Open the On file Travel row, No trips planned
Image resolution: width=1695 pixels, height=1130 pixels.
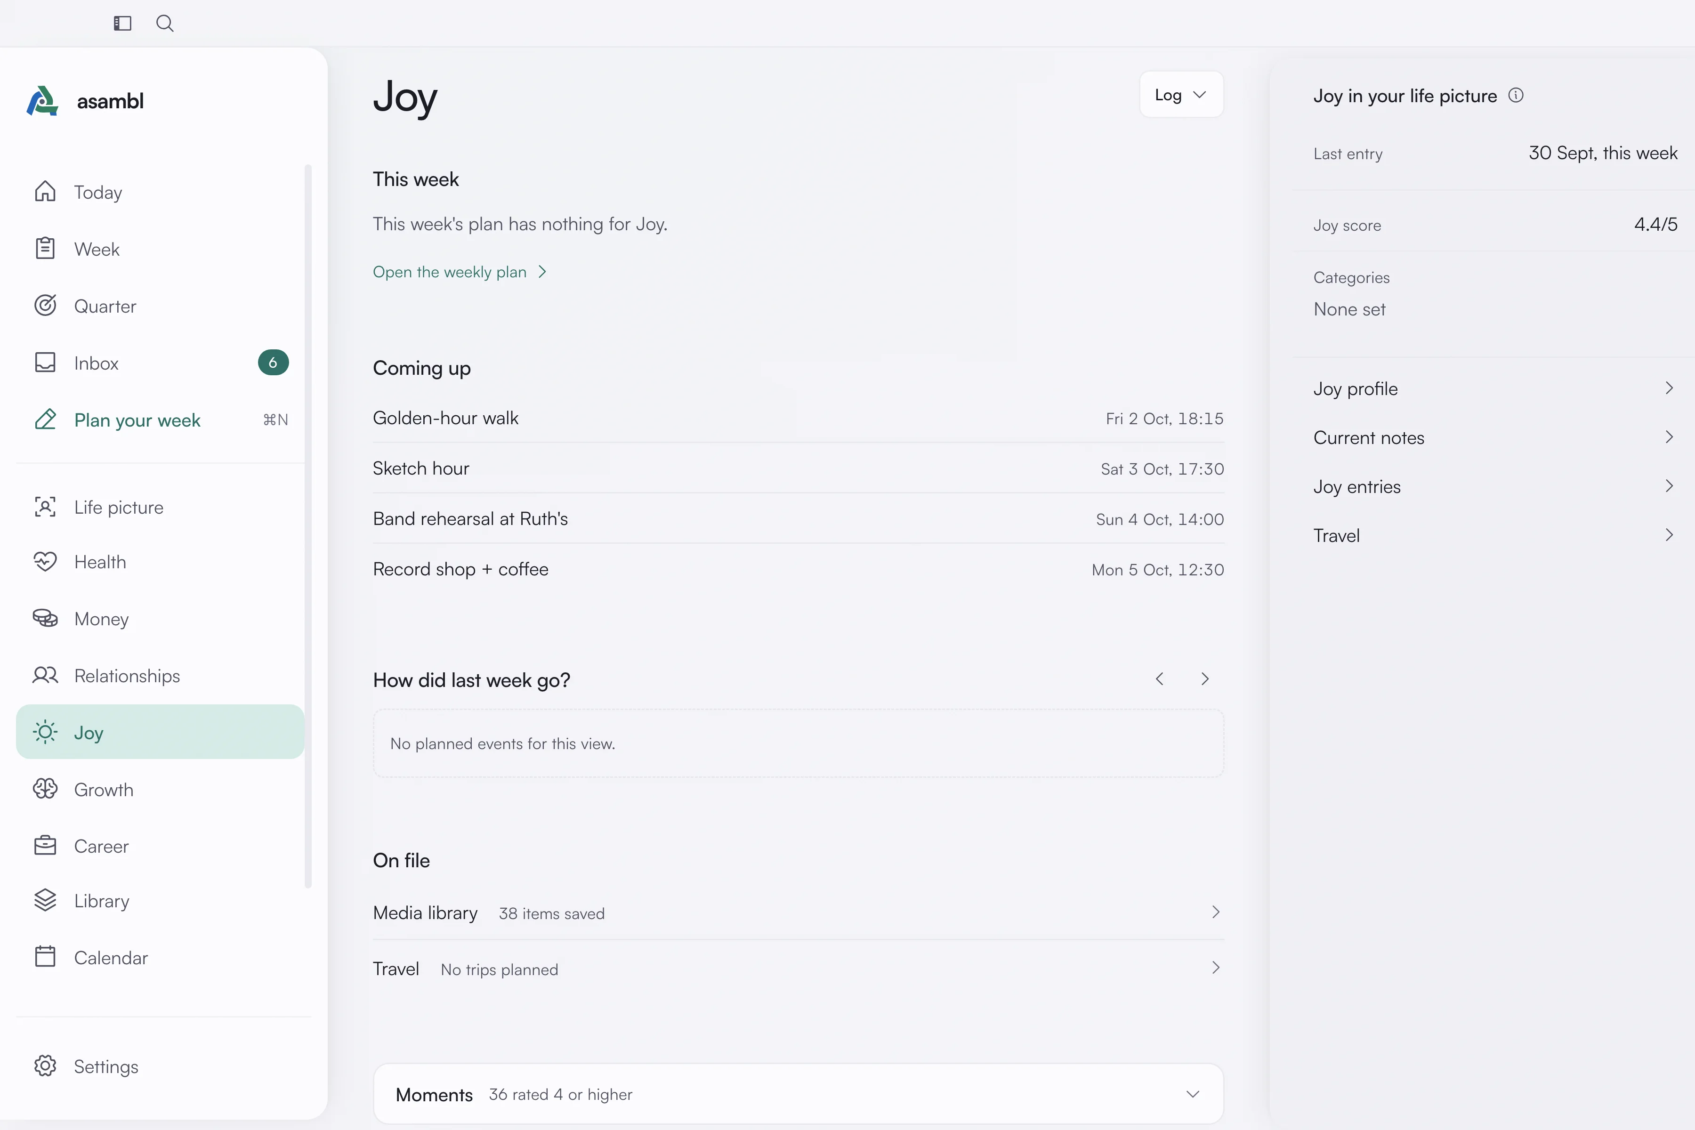(x=799, y=969)
